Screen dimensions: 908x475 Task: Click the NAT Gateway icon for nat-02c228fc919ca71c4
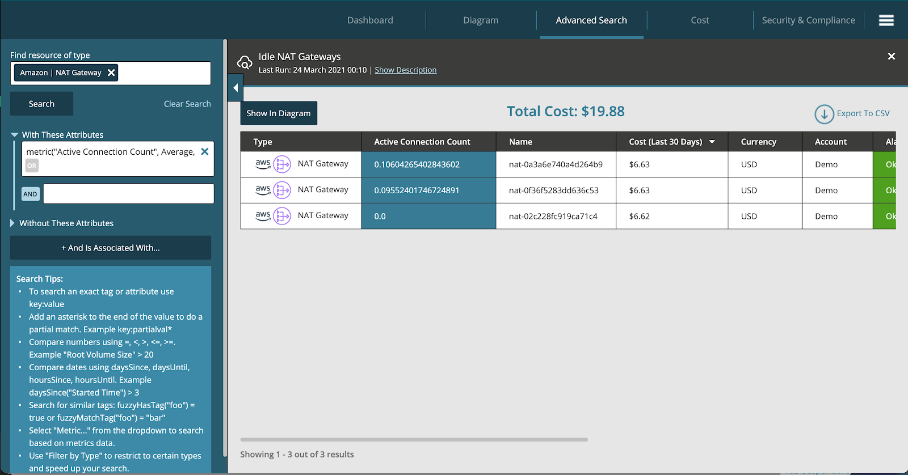click(x=282, y=216)
